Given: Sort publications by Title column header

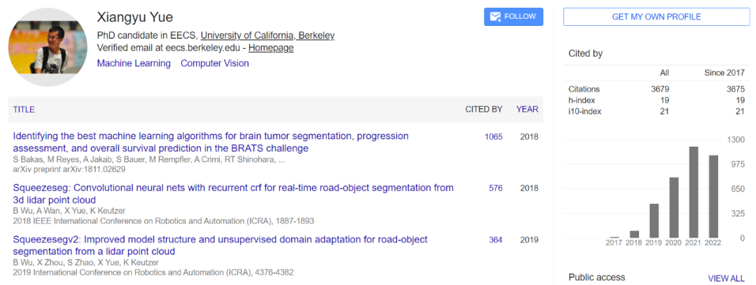Looking at the screenshot, I should (x=24, y=110).
